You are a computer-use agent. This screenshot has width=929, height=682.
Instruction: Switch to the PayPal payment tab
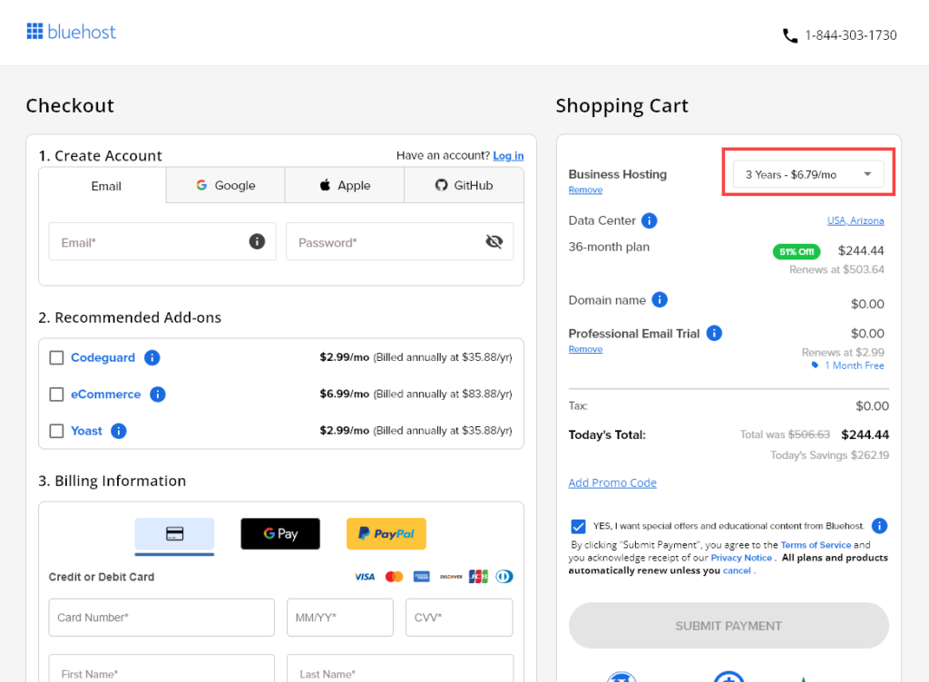[x=386, y=533]
